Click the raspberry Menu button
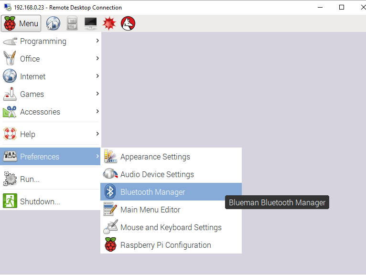366x275 pixels. [21, 23]
